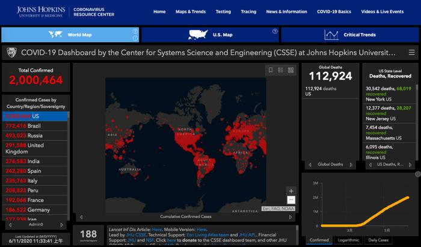This screenshot has width=421, height=247.
Task: Go to next Global Deaths panel
Action: coord(351,165)
